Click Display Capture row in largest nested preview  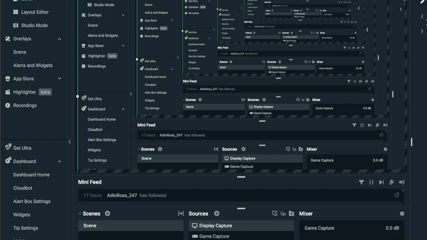point(262,158)
